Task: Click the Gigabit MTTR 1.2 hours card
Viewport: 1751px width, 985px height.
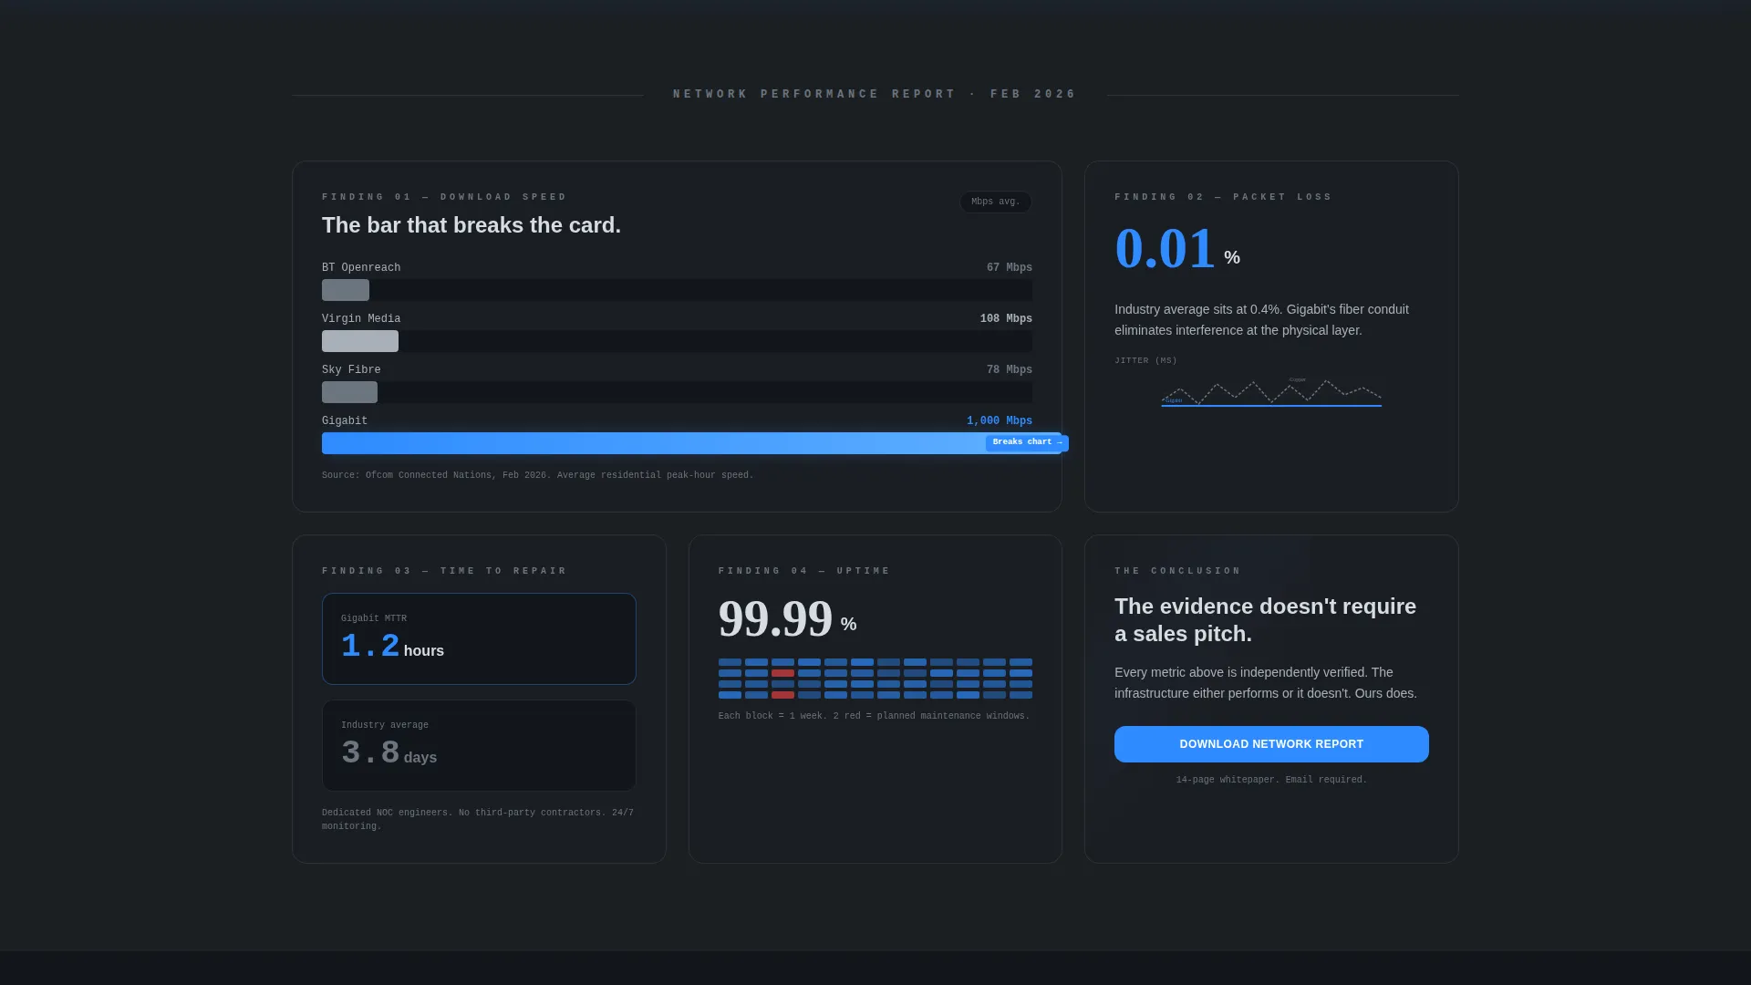Action: 479,638
